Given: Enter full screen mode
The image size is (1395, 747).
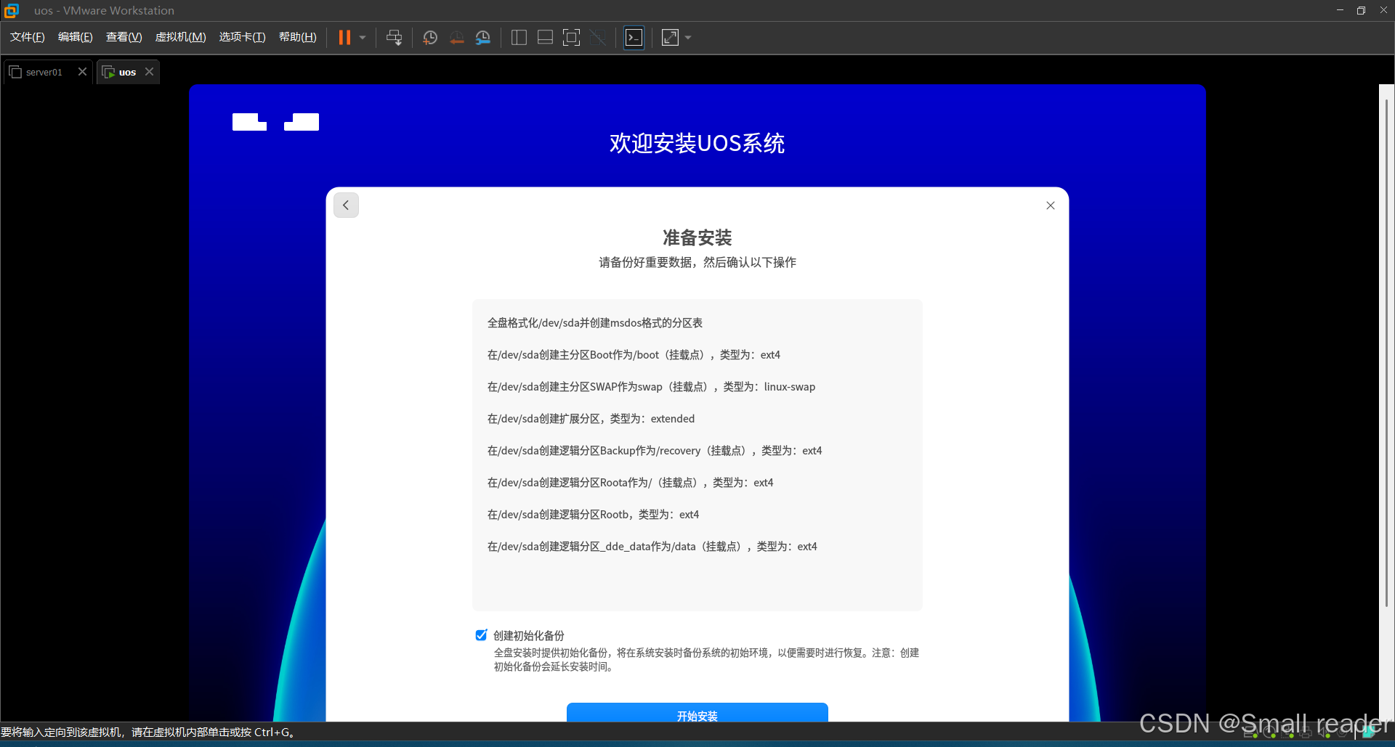Looking at the screenshot, I should pyautogui.click(x=572, y=38).
